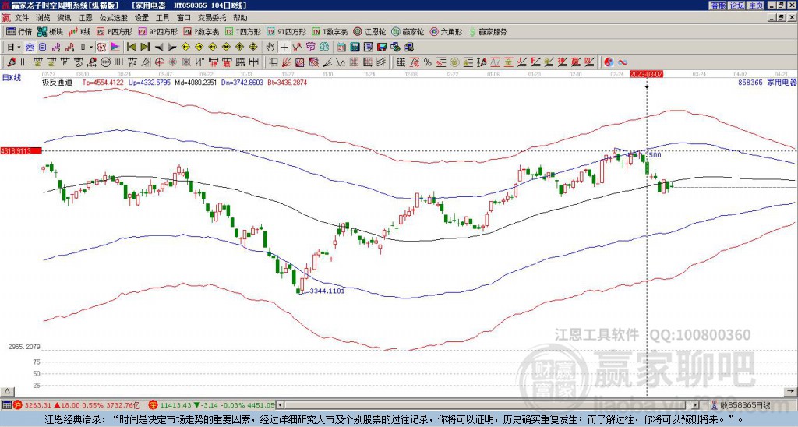Open the calculator icon in toolbar
This screenshot has width=798, height=427.
pyautogui.click(x=355, y=48)
